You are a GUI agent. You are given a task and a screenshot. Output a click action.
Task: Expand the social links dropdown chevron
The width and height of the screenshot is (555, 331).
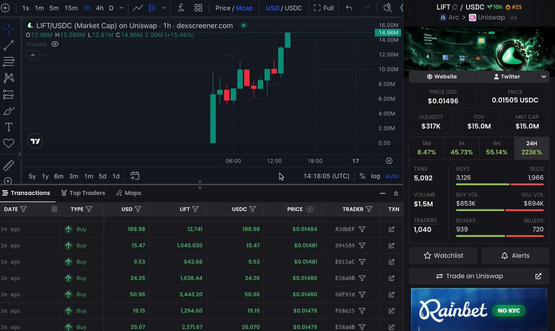(544, 77)
